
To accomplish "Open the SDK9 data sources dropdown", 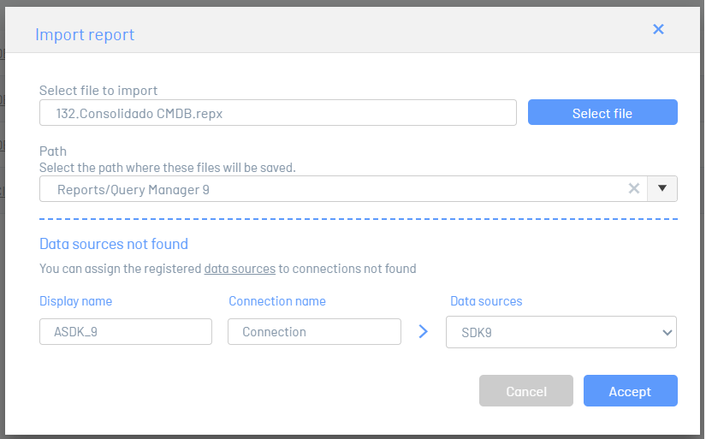I will 561,332.
